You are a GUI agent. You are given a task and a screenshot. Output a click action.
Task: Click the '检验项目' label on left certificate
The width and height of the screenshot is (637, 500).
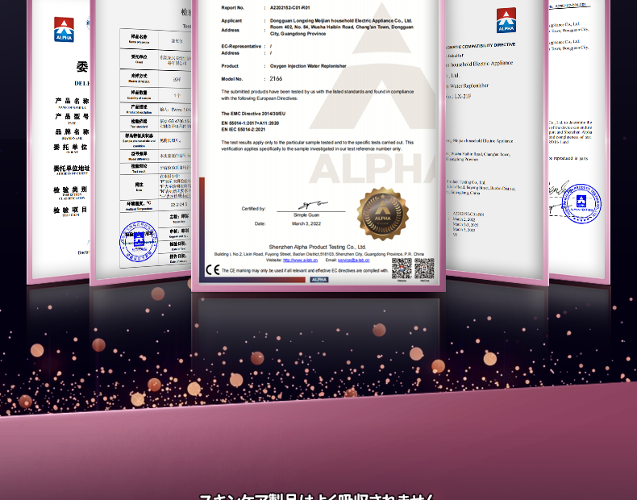pyautogui.click(x=70, y=210)
